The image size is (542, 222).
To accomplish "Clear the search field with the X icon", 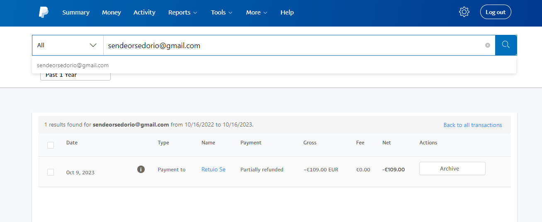I will coord(488,45).
